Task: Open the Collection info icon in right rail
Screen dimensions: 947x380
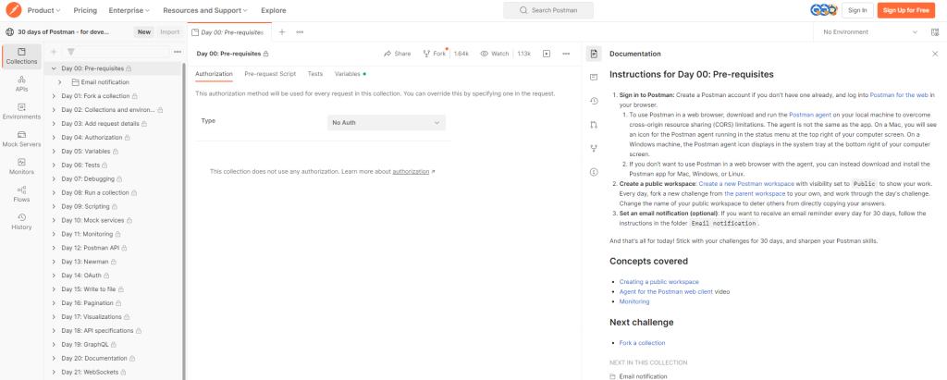Action: point(594,172)
